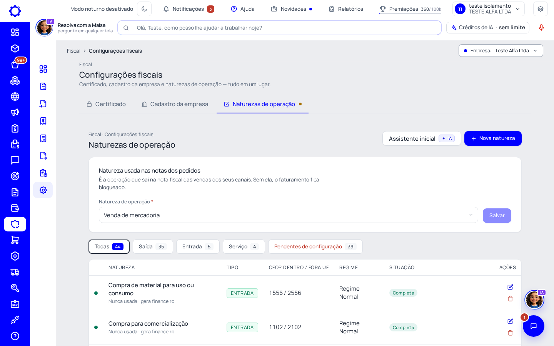
Task: Switch to Certificado tab
Action: tap(106, 104)
